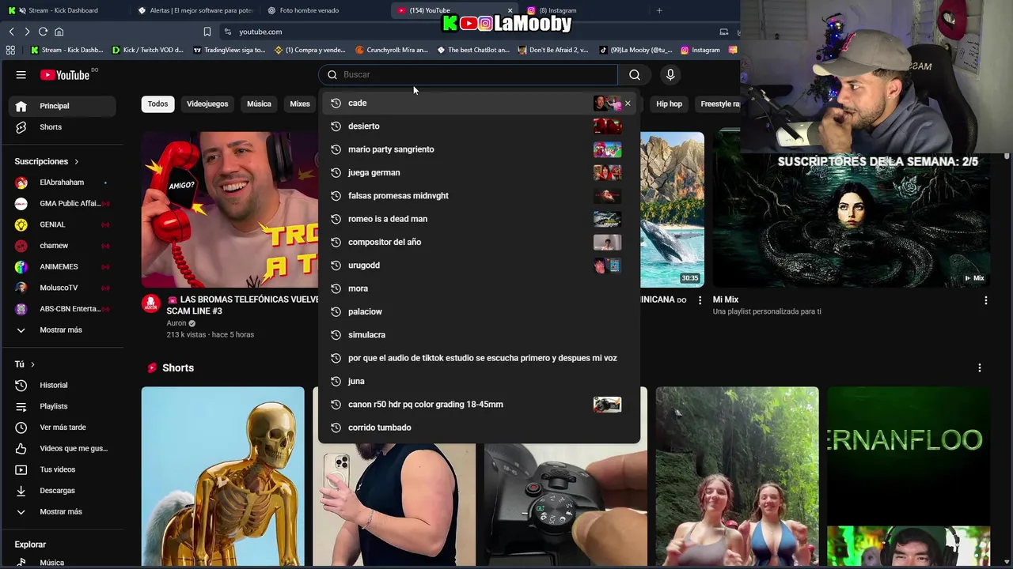Start voice search with microphone icon
Viewport: 1013px width, 569px height.
(670, 74)
